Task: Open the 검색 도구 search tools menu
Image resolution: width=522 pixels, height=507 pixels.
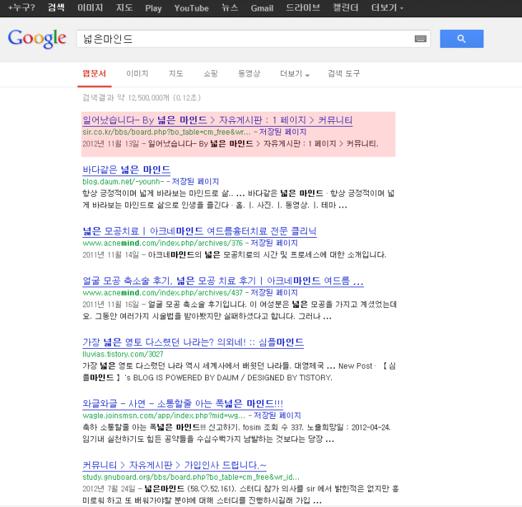Action: tap(343, 74)
